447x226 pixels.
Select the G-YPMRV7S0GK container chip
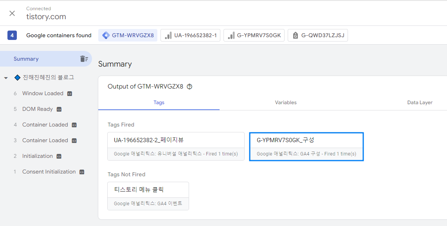(x=254, y=35)
